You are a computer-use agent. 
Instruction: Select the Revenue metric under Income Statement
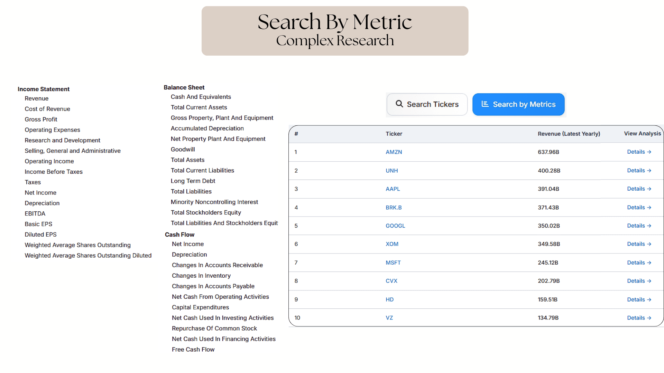36,98
